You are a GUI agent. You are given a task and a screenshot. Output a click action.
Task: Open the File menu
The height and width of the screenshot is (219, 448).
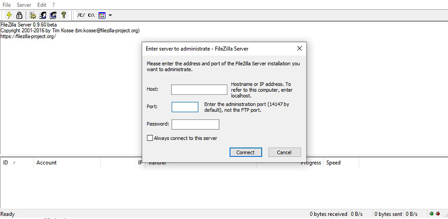(x=6, y=5)
